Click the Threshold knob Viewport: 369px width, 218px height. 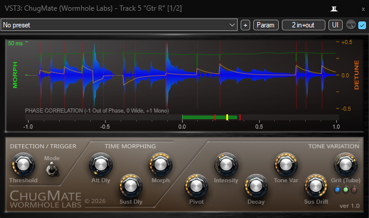point(23,164)
